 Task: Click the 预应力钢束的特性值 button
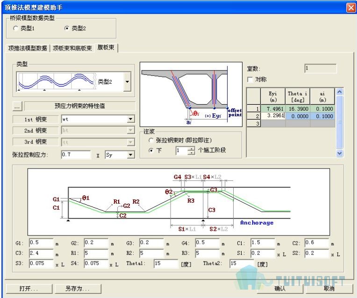80,106
